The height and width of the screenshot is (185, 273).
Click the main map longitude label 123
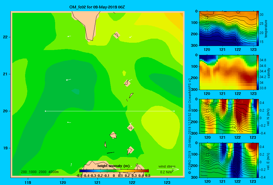[x=167, y=182]
